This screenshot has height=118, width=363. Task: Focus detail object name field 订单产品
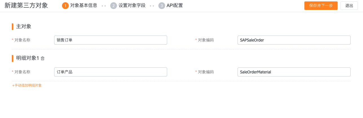point(110,72)
